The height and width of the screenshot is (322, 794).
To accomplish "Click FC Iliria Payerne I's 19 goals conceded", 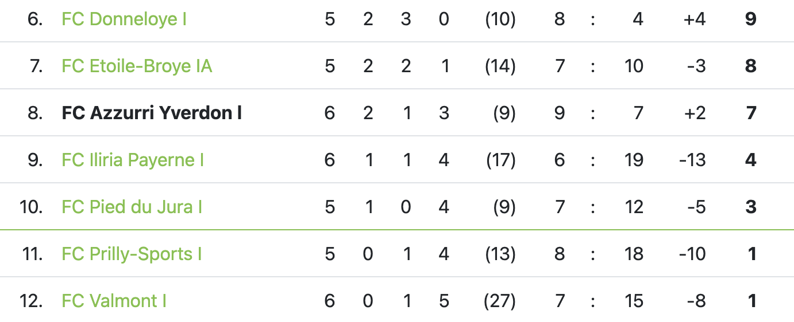I will click(634, 160).
